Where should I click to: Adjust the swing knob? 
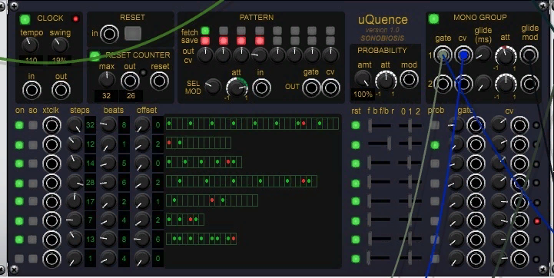coord(60,45)
